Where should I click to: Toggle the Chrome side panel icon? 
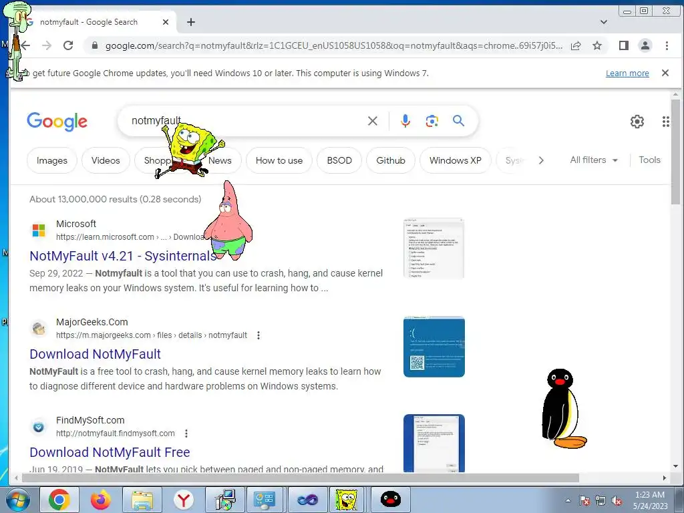click(x=624, y=45)
